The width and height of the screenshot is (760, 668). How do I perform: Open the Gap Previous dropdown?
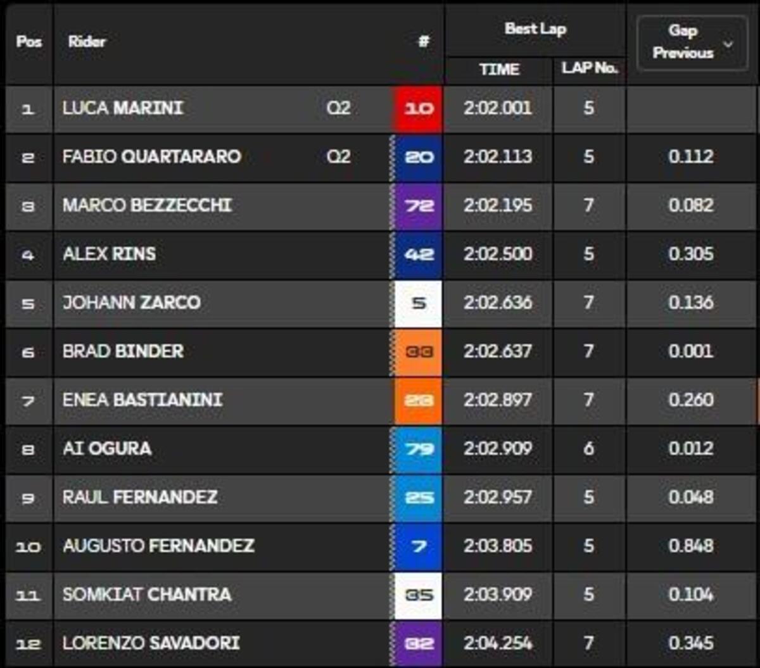coord(692,42)
